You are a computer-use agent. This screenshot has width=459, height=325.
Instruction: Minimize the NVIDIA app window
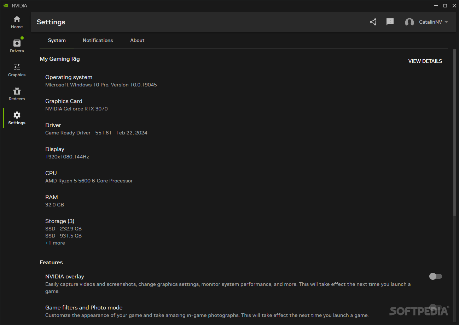click(x=436, y=6)
